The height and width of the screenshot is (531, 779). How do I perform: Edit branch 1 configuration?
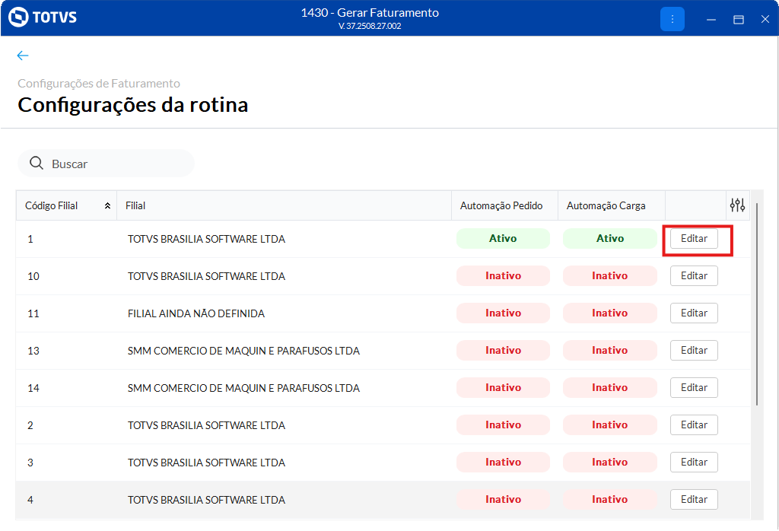point(694,239)
